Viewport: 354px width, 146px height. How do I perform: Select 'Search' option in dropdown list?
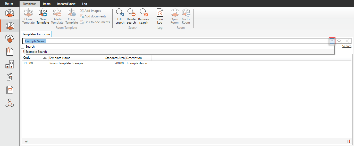[x=30, y=47]
